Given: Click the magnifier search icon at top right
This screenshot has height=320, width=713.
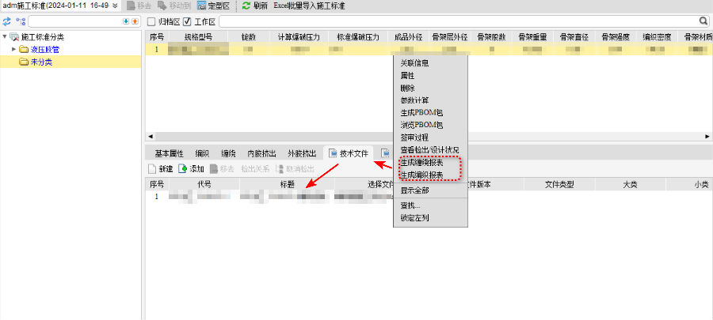Looking at the screenshot, I should tap(703, 21).
